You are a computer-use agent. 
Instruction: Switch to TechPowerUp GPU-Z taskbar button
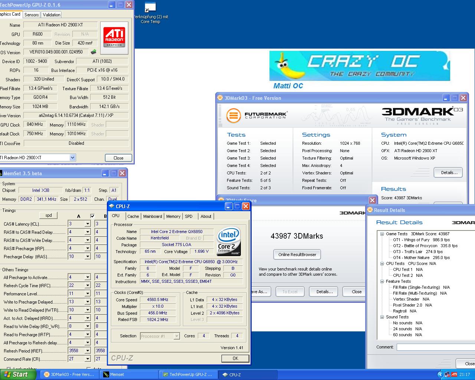[x=189, y=374]
